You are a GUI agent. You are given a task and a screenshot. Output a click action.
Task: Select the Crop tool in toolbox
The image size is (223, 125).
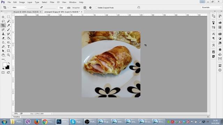3,25
